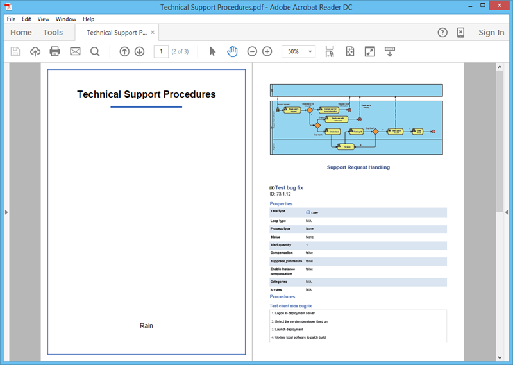Viewport: 513px width, 365px height.
Task: Expand the right tools pane arrow
Action: [508, 212]
